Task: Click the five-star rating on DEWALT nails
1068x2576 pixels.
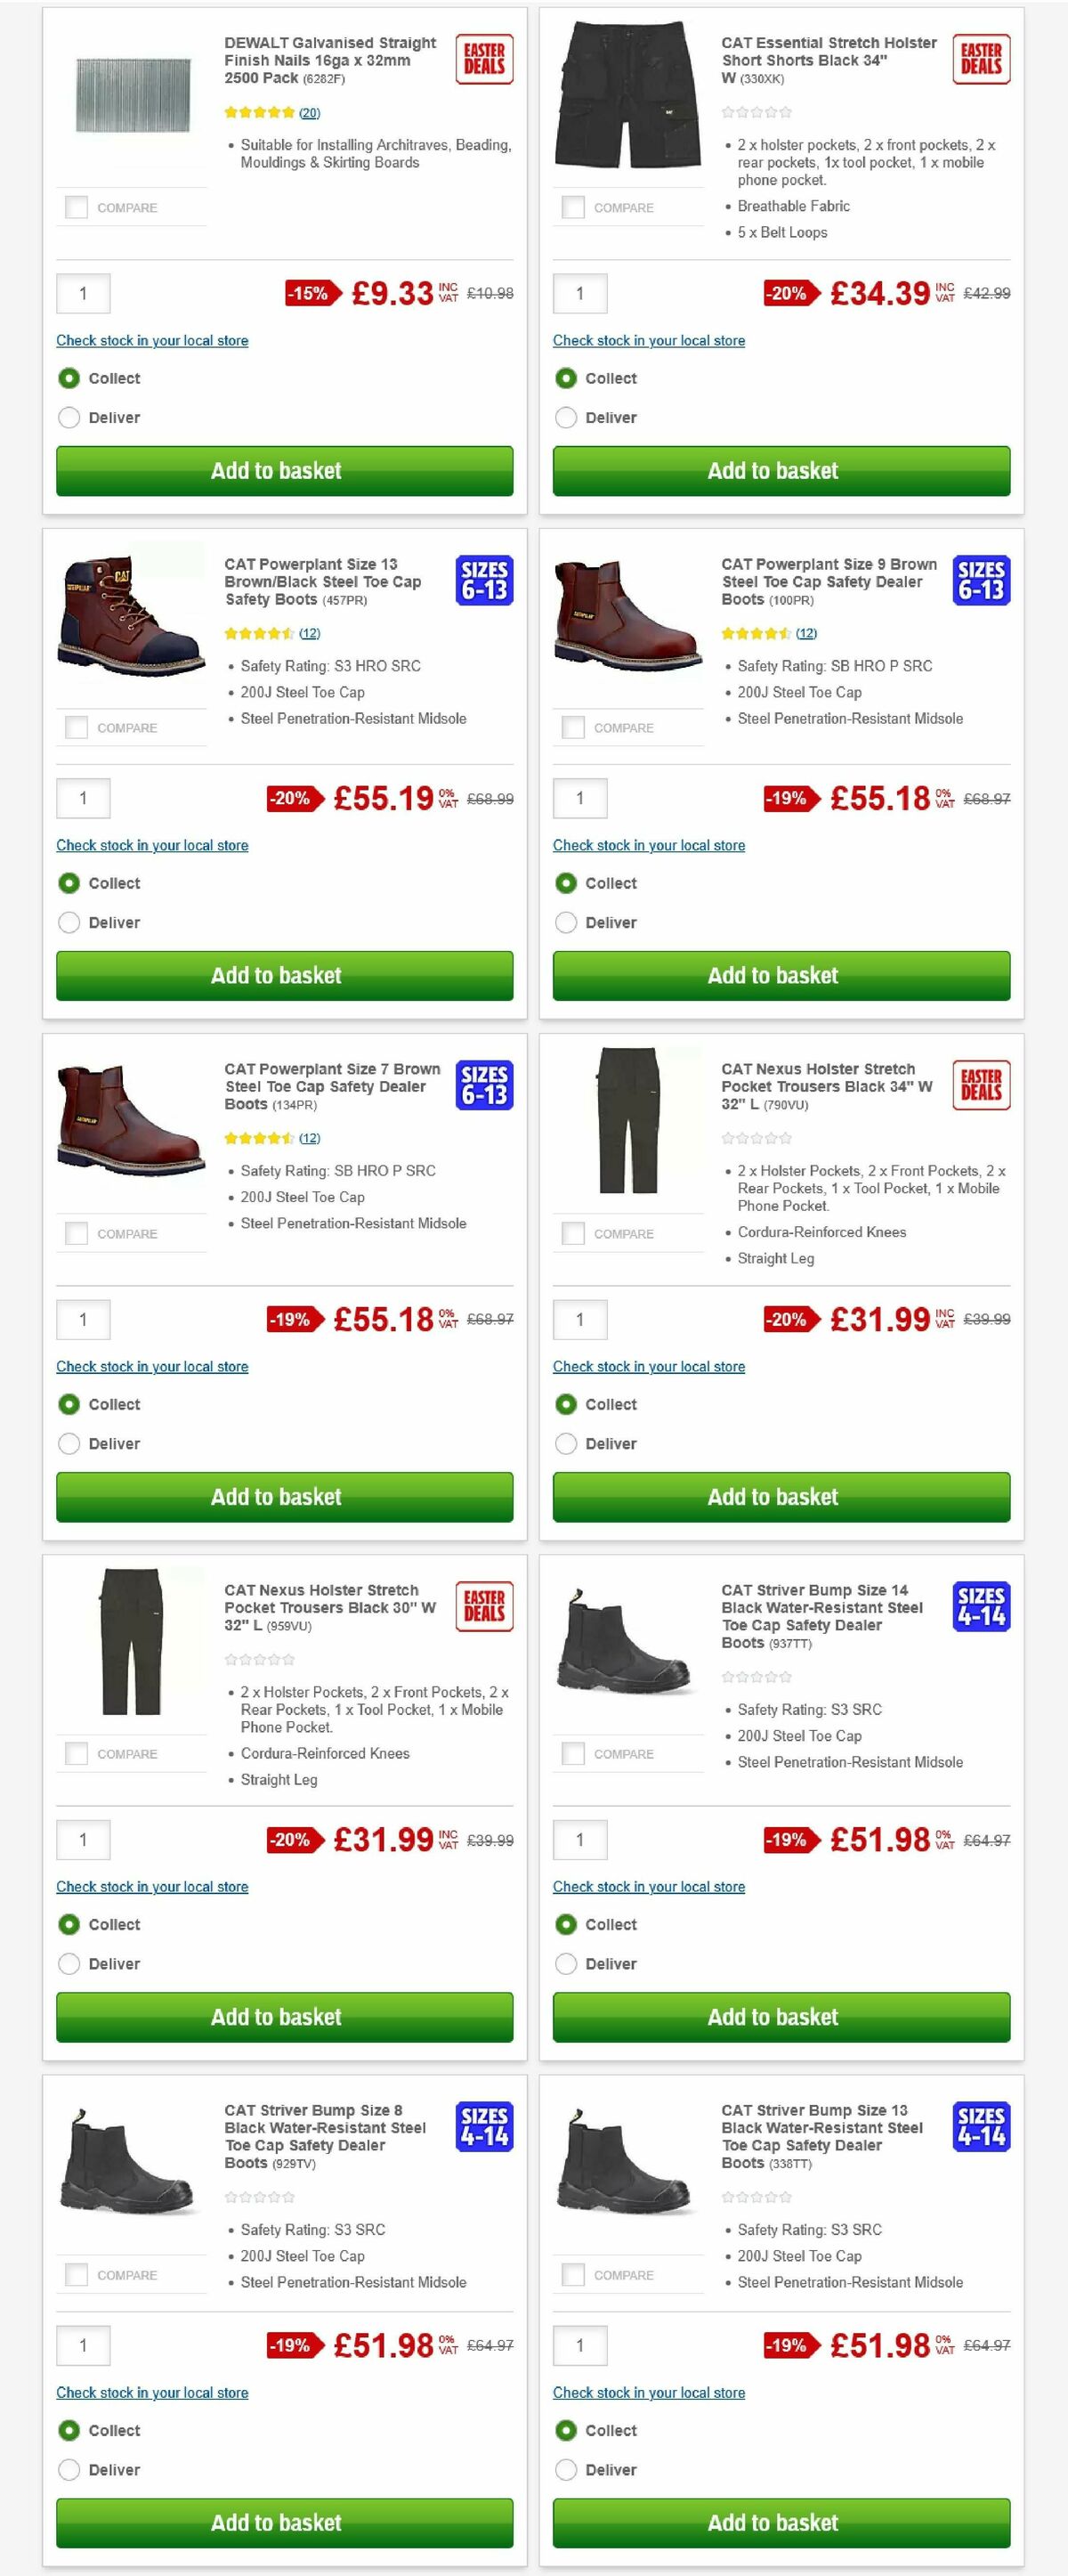Action: [x=263, y=113]
